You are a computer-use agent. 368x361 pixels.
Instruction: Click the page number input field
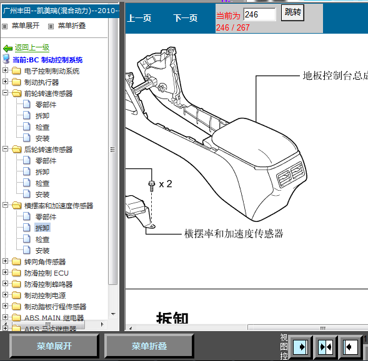click(259, 14)
